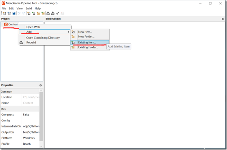Click the New project toolbar icon
This screenshot has height=150, width=227.
5,13
